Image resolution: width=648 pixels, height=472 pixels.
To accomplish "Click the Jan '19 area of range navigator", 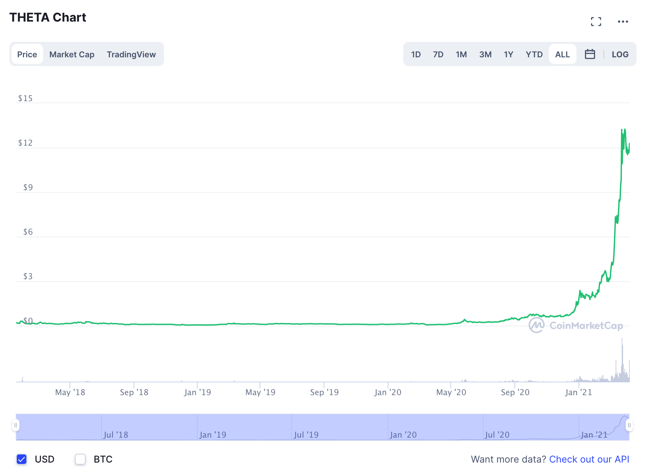I will coord(212,434).
